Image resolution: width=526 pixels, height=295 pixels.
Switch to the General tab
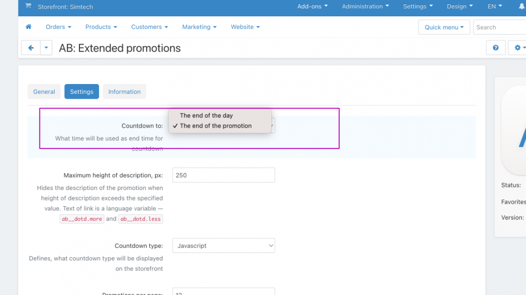pyautogui.click(x=44, y=91)
